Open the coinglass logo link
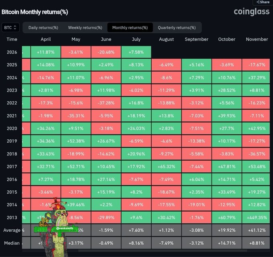Image resolution: width=273 pixels, height=257 pixels. [x=252, y=12]
